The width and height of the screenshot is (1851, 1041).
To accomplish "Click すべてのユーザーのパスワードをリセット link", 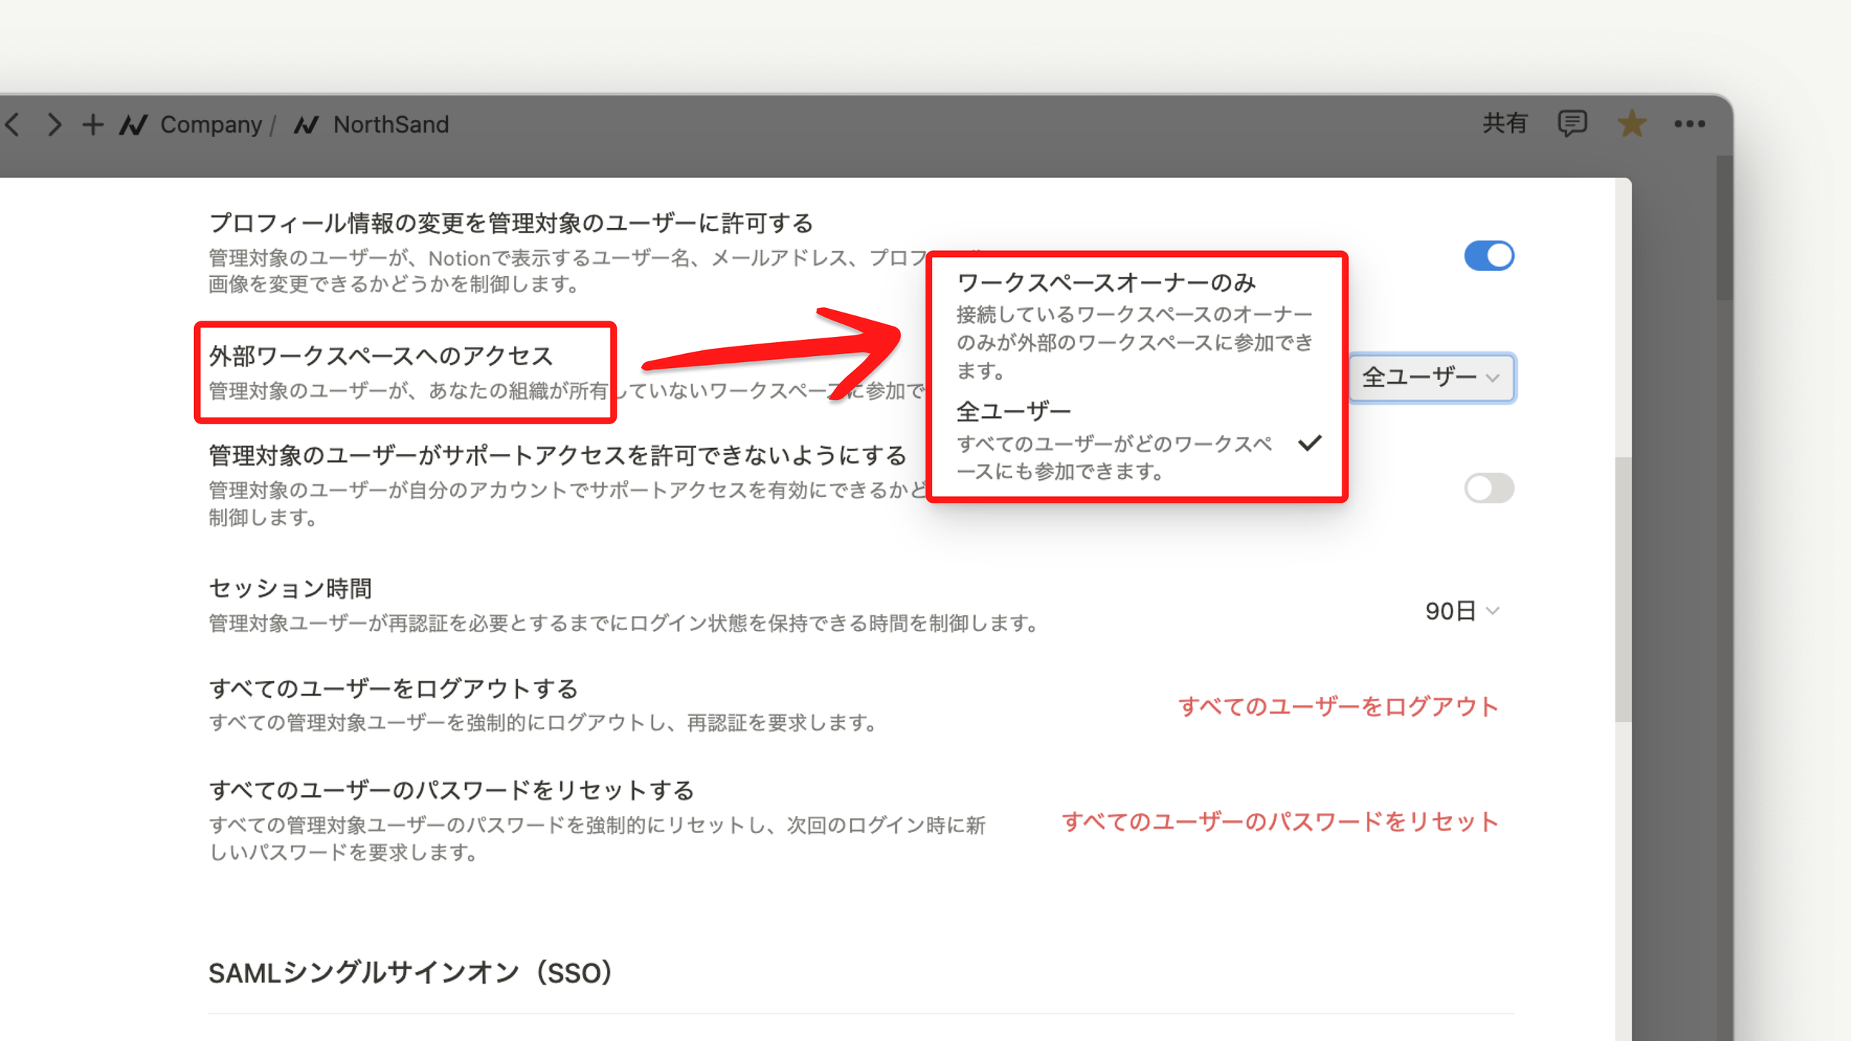I will pyautogui.click(x=1280, y=821).
